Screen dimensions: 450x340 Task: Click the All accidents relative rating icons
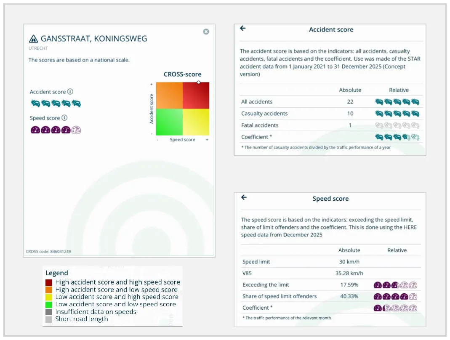pyautogui.click(x=397, y=101)
